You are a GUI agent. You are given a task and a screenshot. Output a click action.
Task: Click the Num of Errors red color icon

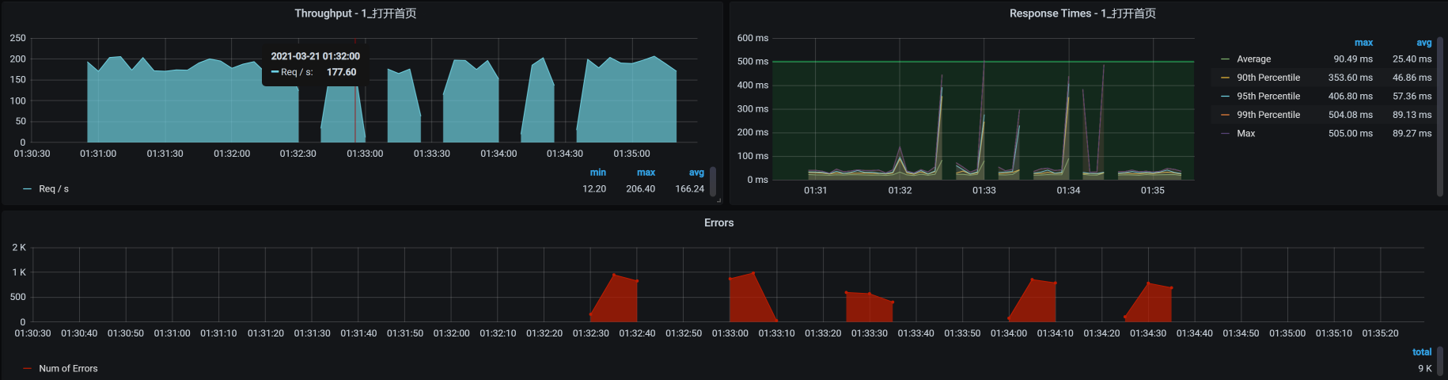click(x=28, y=369)
